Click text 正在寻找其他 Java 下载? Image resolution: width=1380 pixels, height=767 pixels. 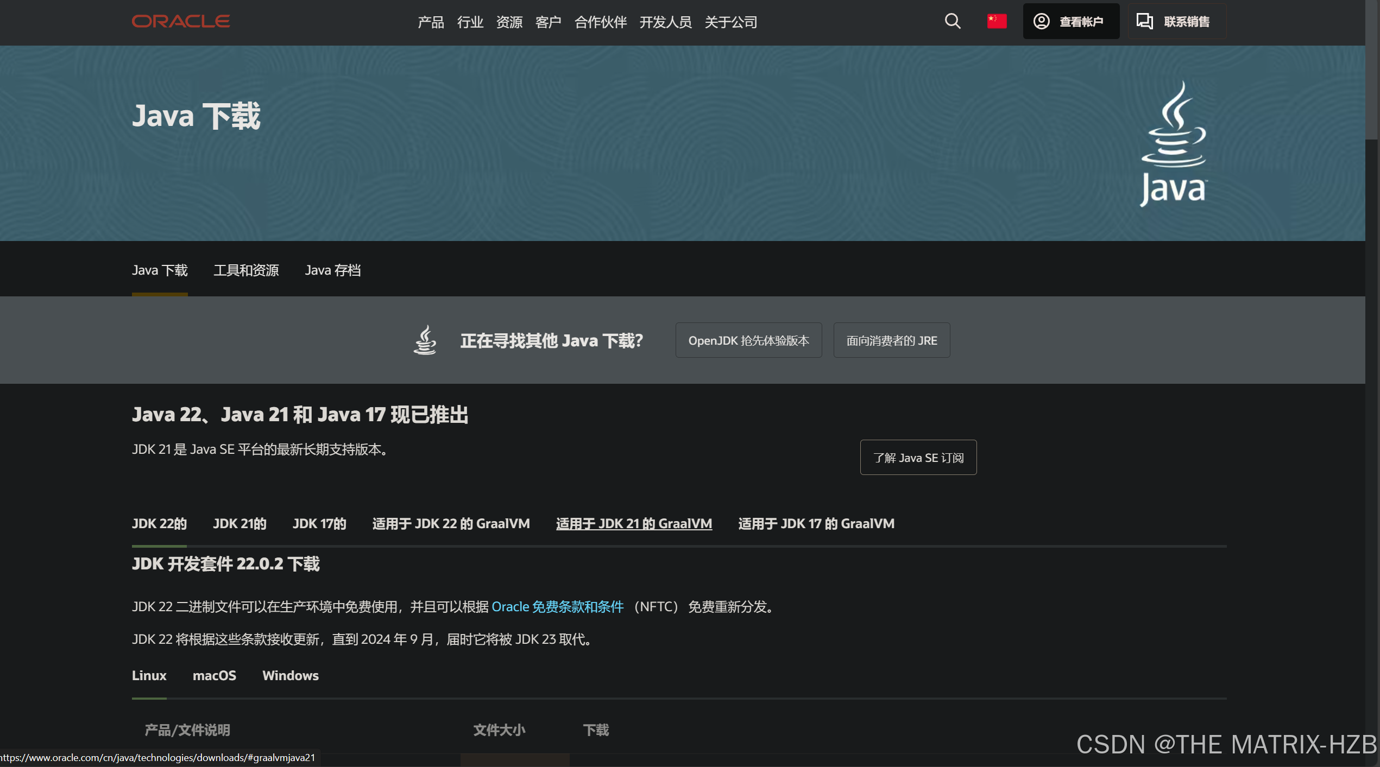552,340
